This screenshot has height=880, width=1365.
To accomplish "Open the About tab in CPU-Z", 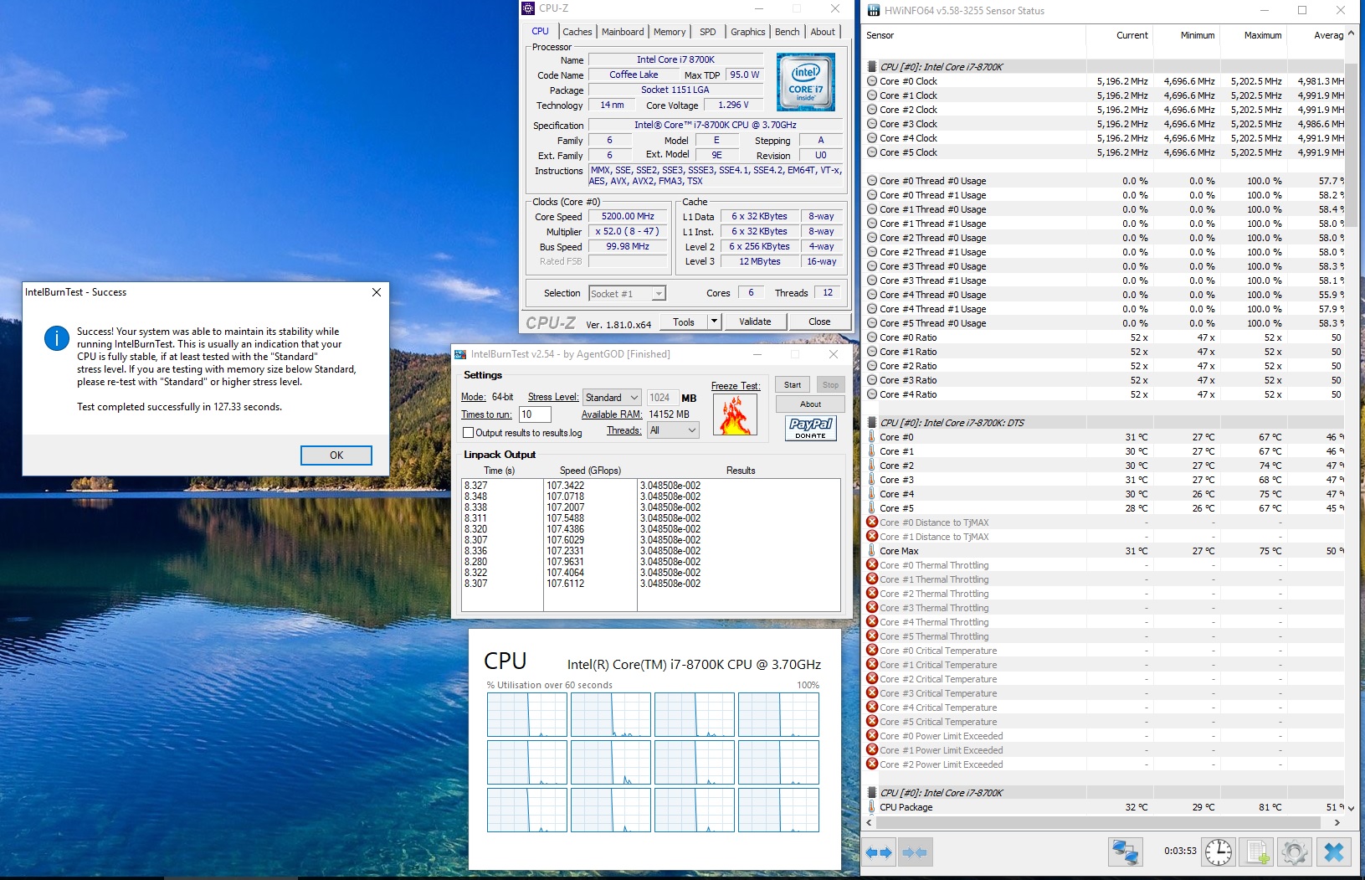I will coord(823,32).
